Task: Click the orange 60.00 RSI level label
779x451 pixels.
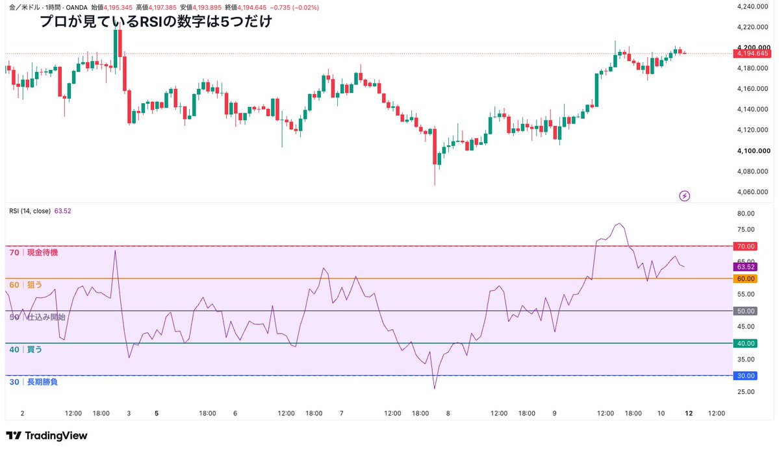Action: pos(745,279)
